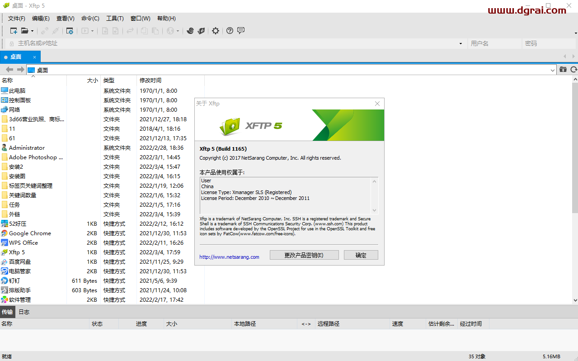Click the 用户名 input field
Viewport: 578px width, 361px height.
(x=494, y=43)
